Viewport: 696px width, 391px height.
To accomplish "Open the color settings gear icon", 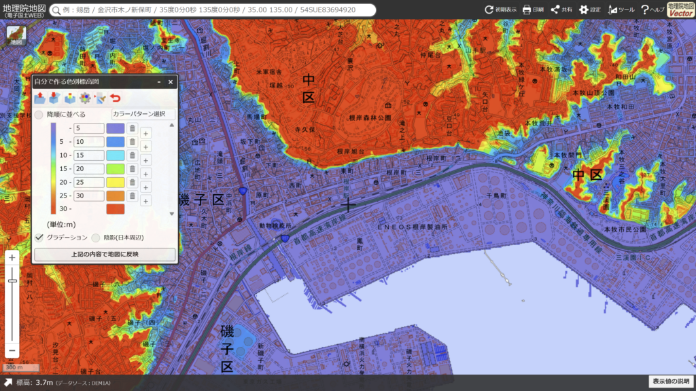I will [x=85, y=98].
